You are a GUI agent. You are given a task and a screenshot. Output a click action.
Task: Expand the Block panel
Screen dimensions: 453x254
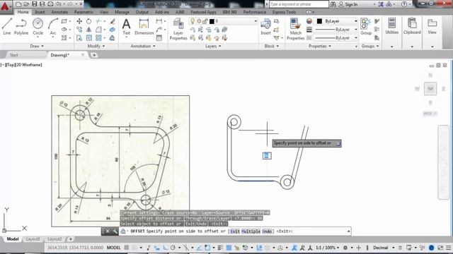coord(272,46)
